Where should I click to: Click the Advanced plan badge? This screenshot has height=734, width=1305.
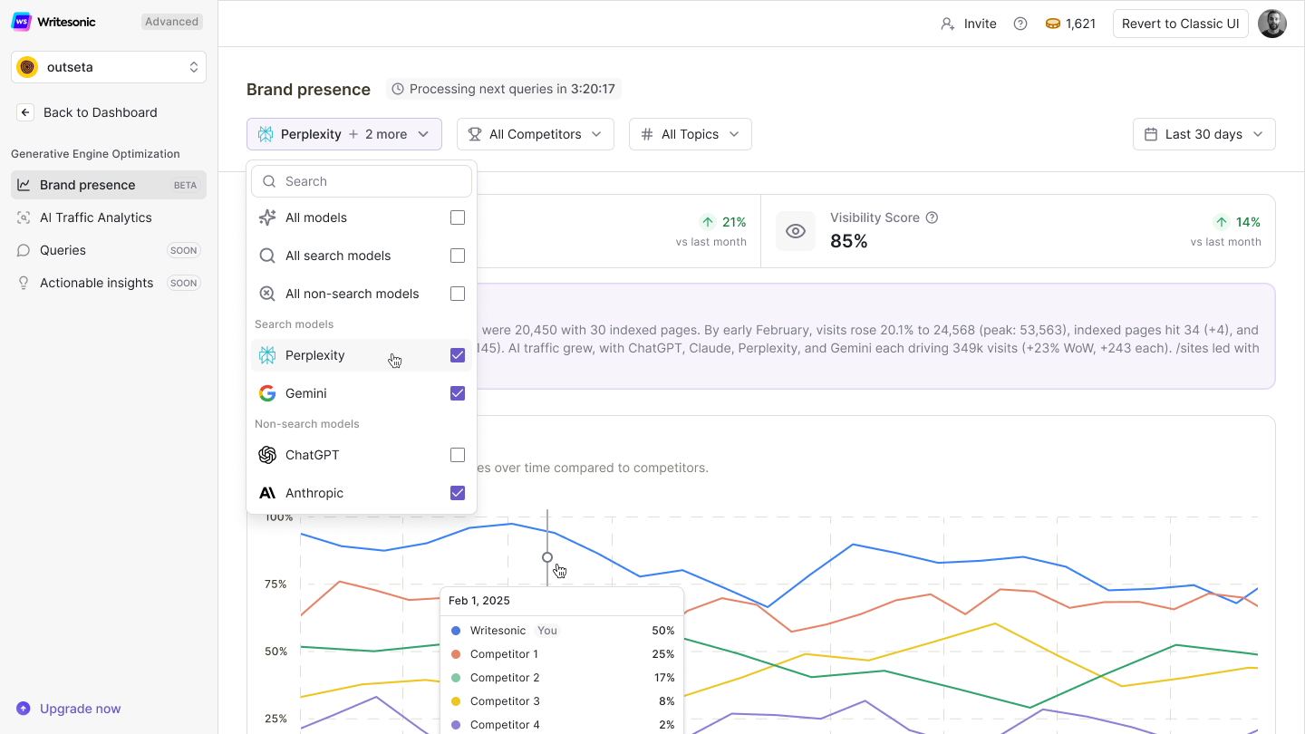(x=172, y=22)
